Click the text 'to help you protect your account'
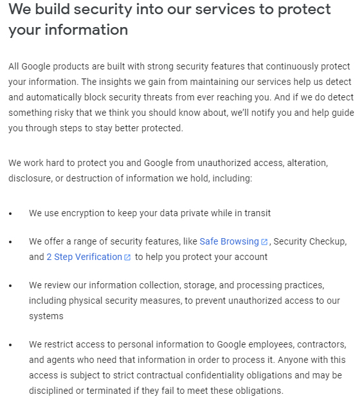 click(x=201, y=257)
